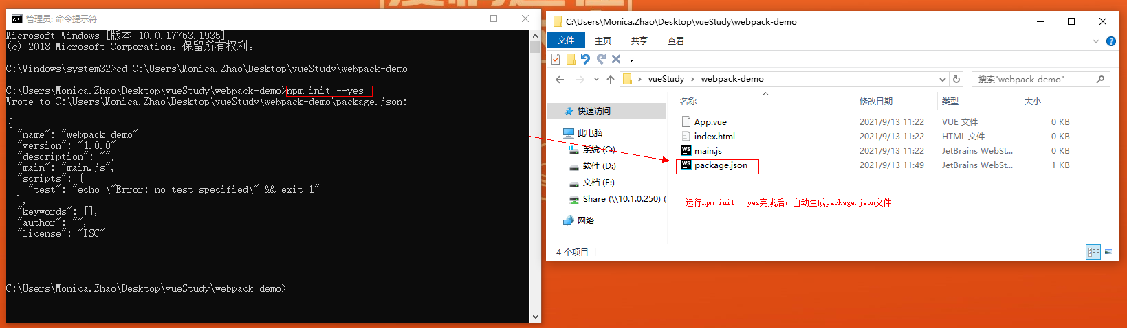Click the index.html file icon
Image resolution: width=1127 pixels, height=328 pixels.
click(x=686, y=136)
